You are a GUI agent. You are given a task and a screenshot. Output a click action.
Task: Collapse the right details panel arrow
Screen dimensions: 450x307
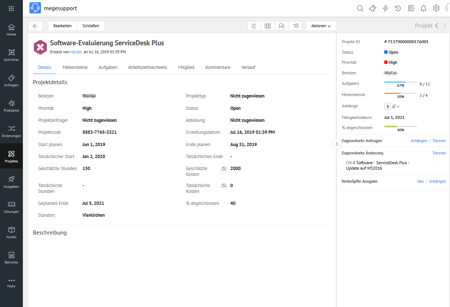coord(336,144)
